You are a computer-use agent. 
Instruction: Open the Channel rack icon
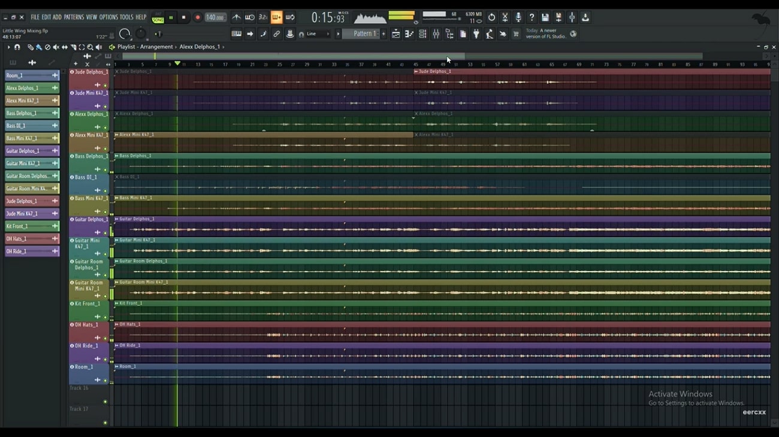(422, 34)
